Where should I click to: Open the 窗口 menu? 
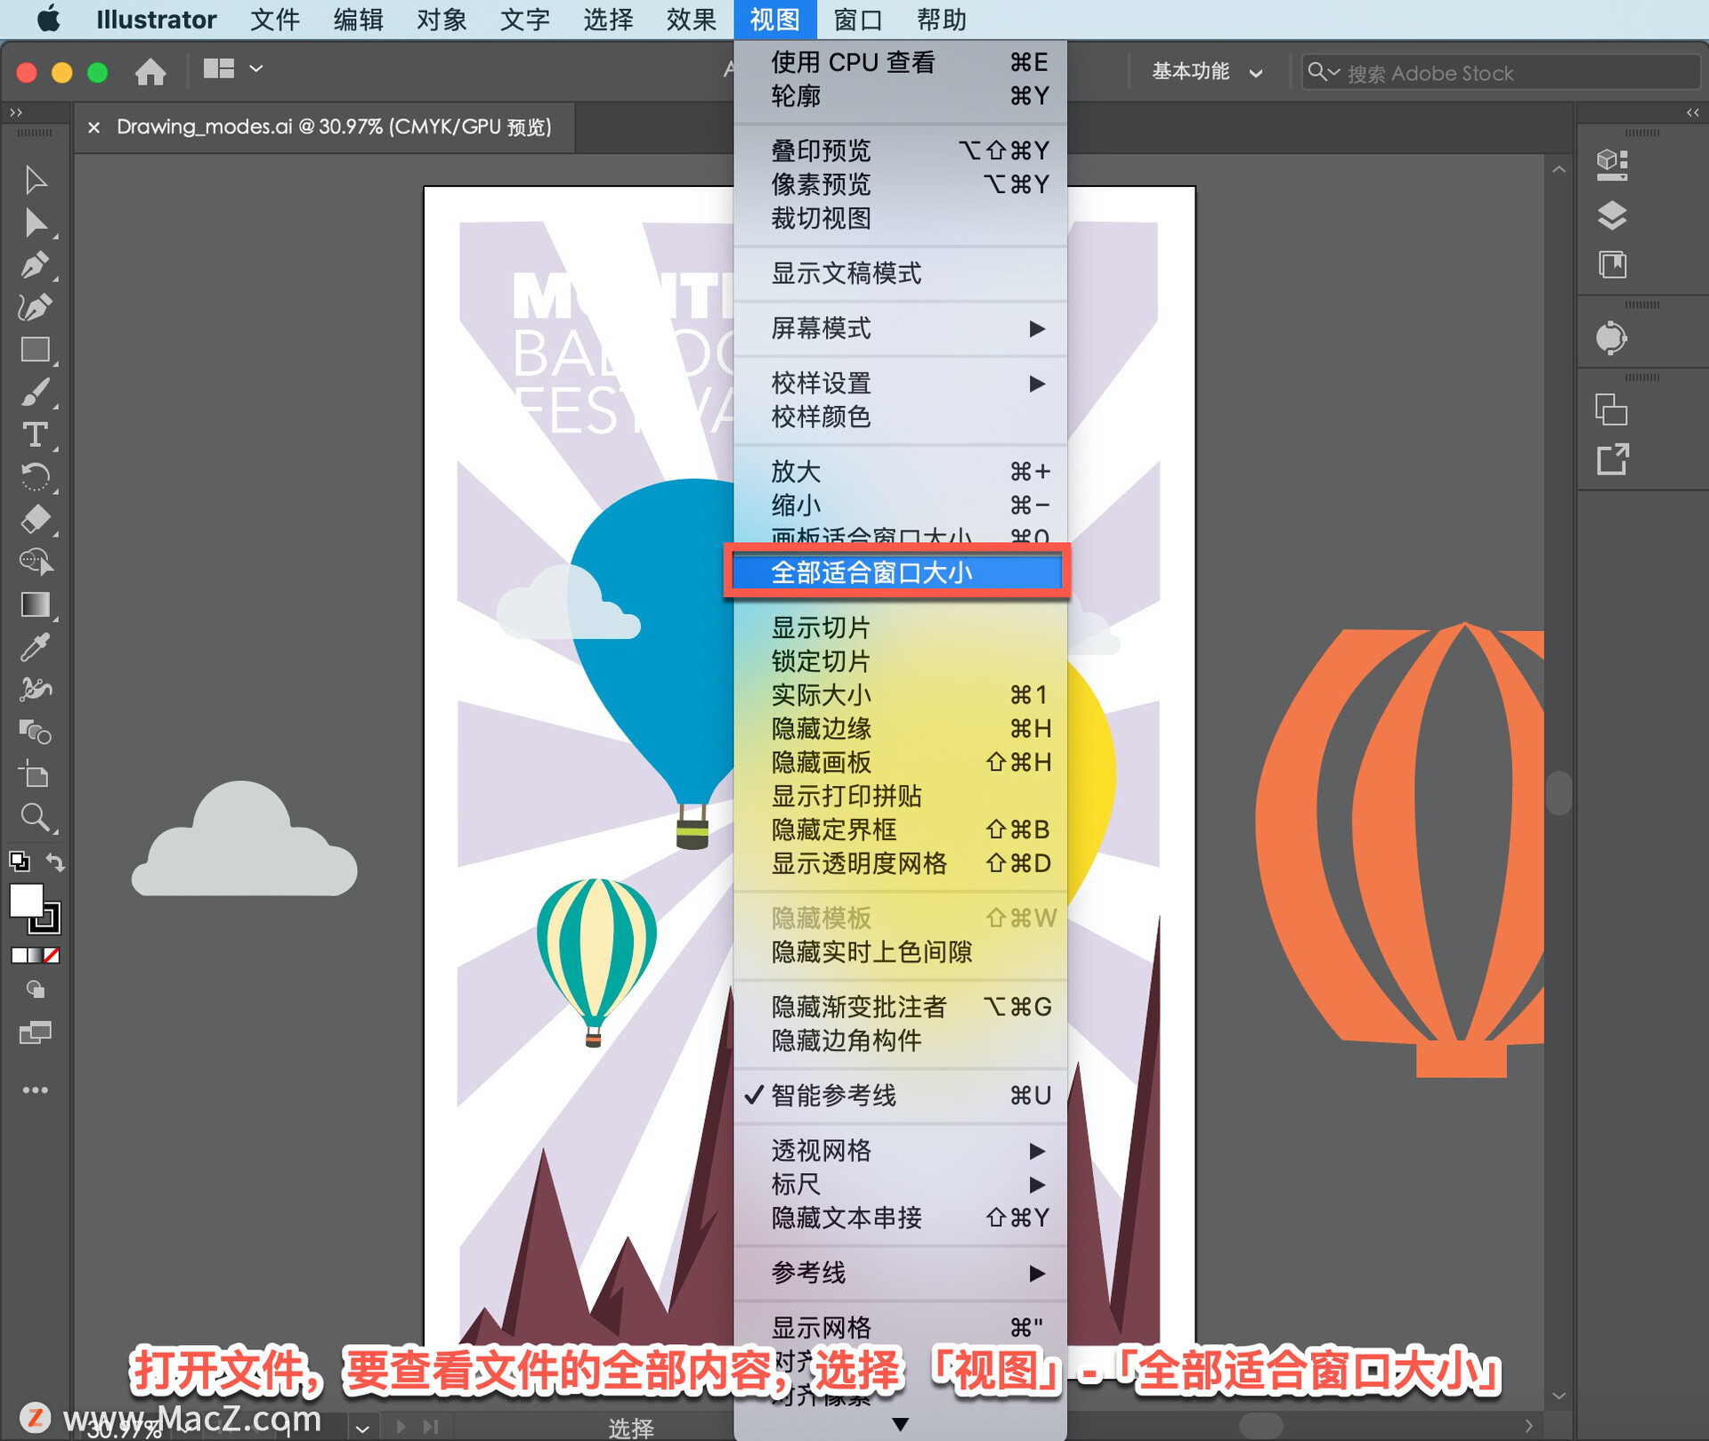pyautogui.click(x=858, y=20)
